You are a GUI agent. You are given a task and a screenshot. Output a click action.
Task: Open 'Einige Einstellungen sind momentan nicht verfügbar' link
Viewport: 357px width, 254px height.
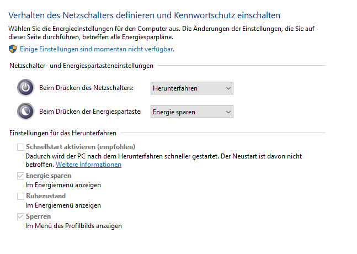97,49
